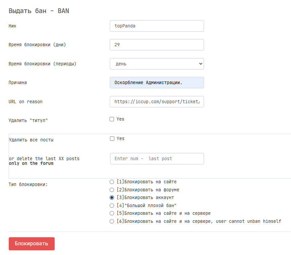The width and height of the screenshot is (291, 255).
Task: Click the dropdown arrow next to день
Action: point(200,64)
